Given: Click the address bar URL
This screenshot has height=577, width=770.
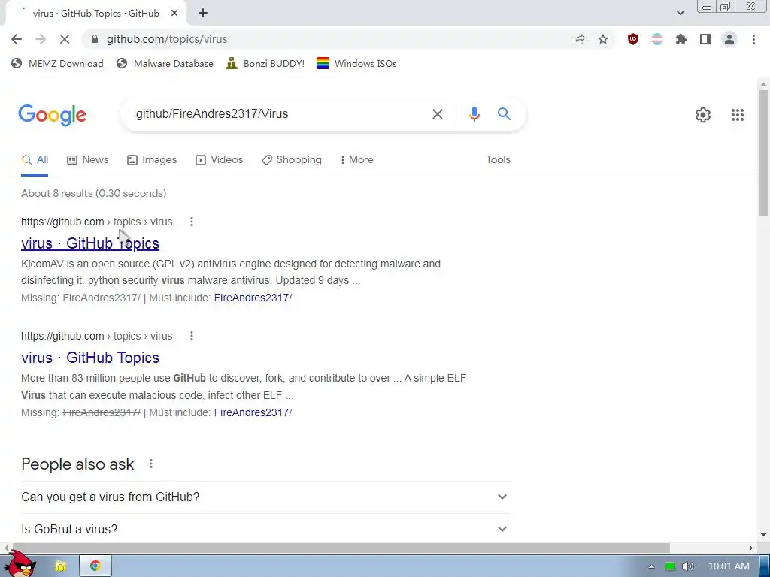Looking at the screenshot, I should pyautogui.click(x=167, y=39).
